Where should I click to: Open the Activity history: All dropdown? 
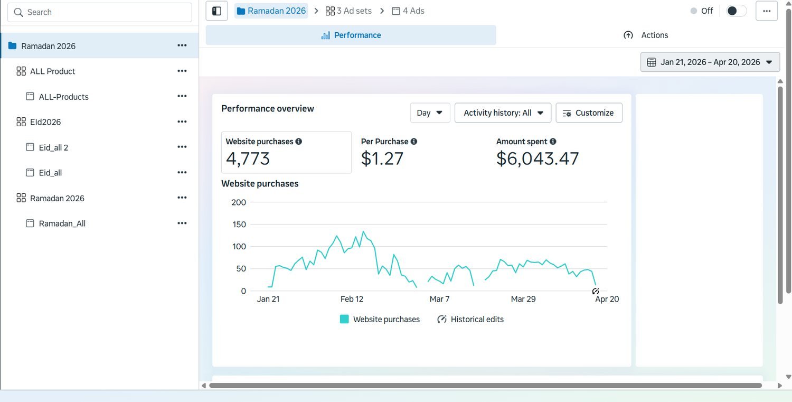503,113
